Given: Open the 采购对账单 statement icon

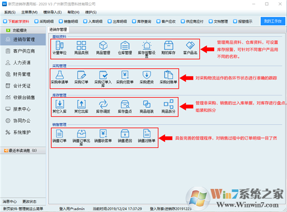Looking at the screenshot, I should point(169,77).
